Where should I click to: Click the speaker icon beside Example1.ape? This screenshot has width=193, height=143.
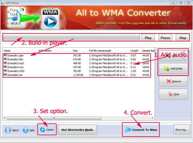[x=6, y=55]
